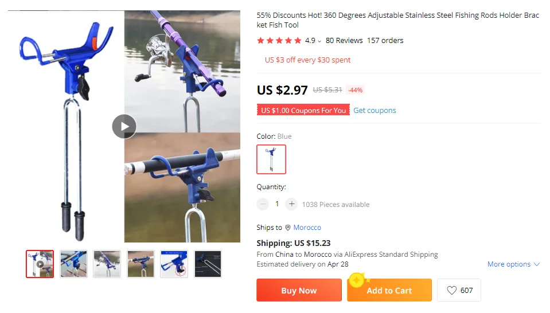Image resolution: width=550 pixels, height=313 pixels.
Task: Select the second product thumbnail
Action: pos(73,264)
